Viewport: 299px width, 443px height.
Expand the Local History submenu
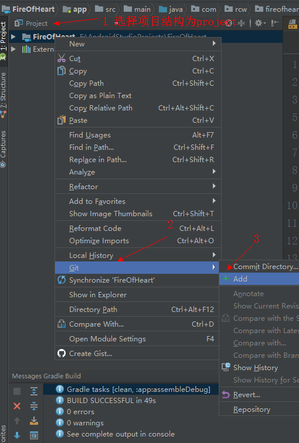click(x=138, y=255)
